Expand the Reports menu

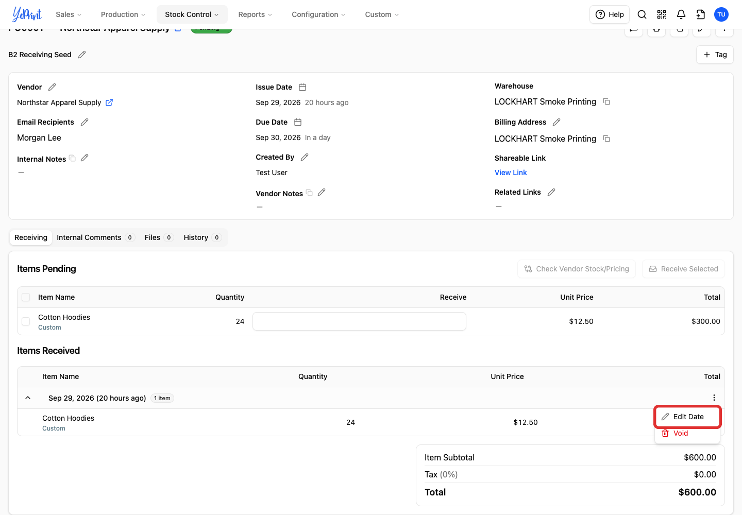coord(255,14)
